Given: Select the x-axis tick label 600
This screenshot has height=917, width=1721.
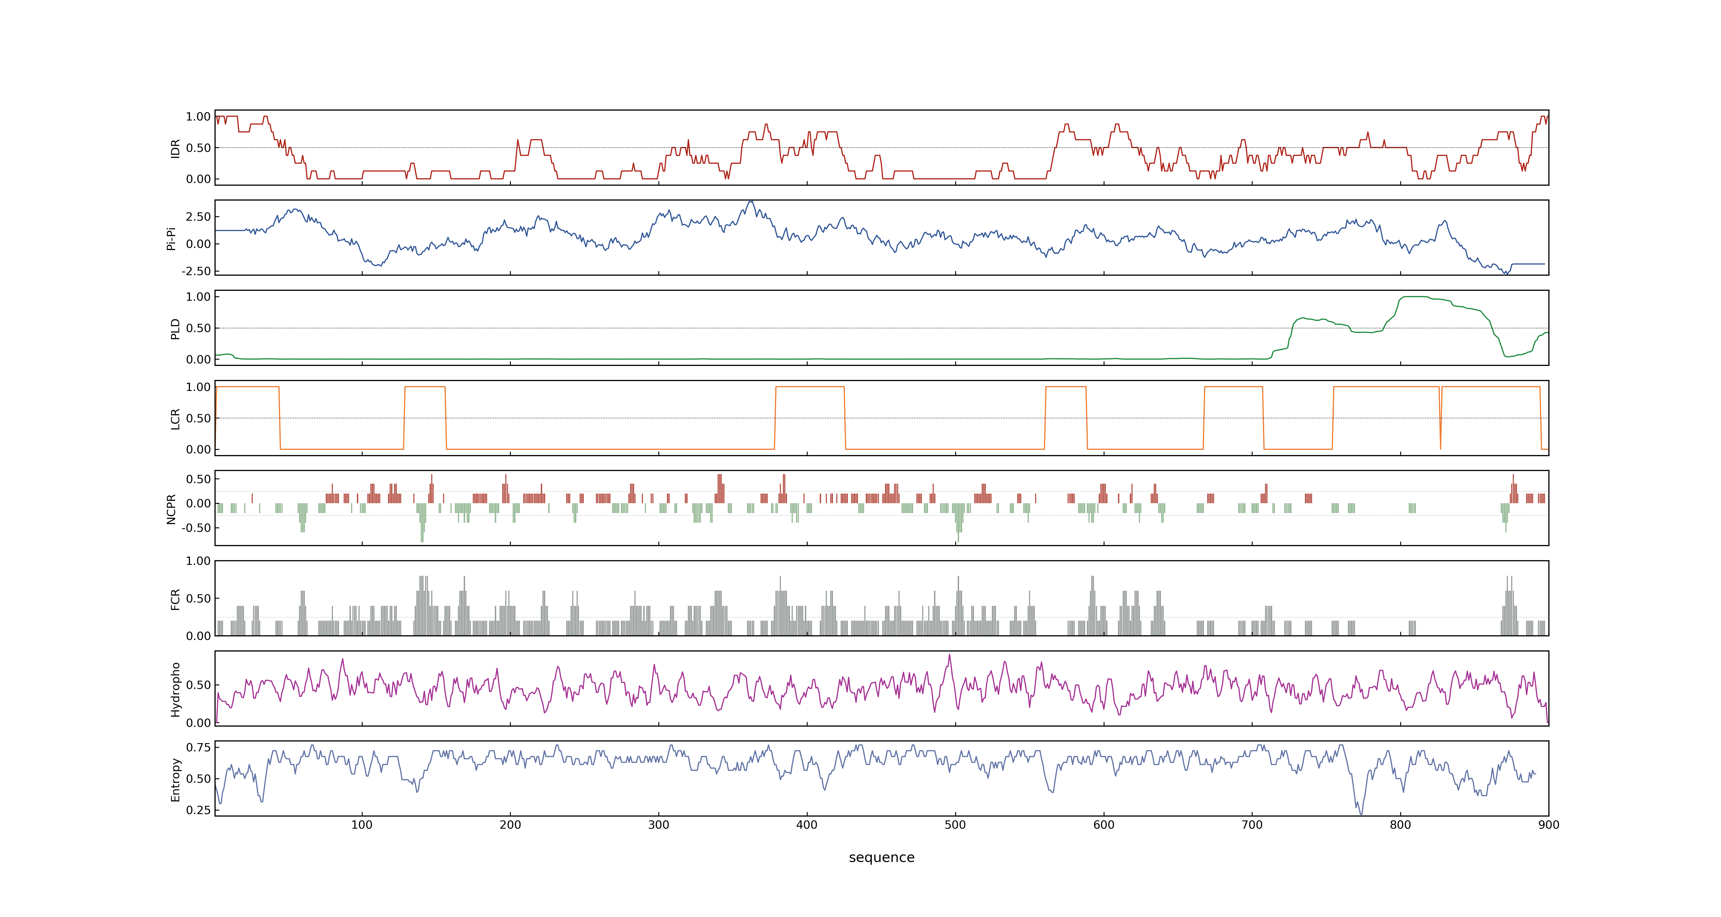Looking at the screenshot, I should (1104, 825).
